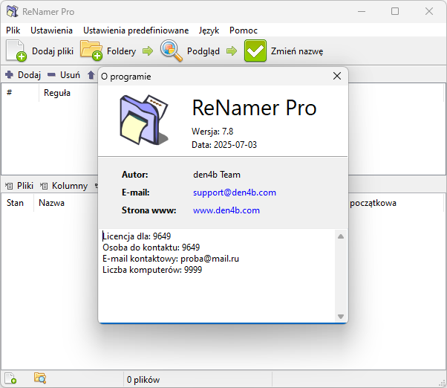Screen dimensions: 447x388
Task: Click the Pliki list icon
Action: tap(9, 186)
